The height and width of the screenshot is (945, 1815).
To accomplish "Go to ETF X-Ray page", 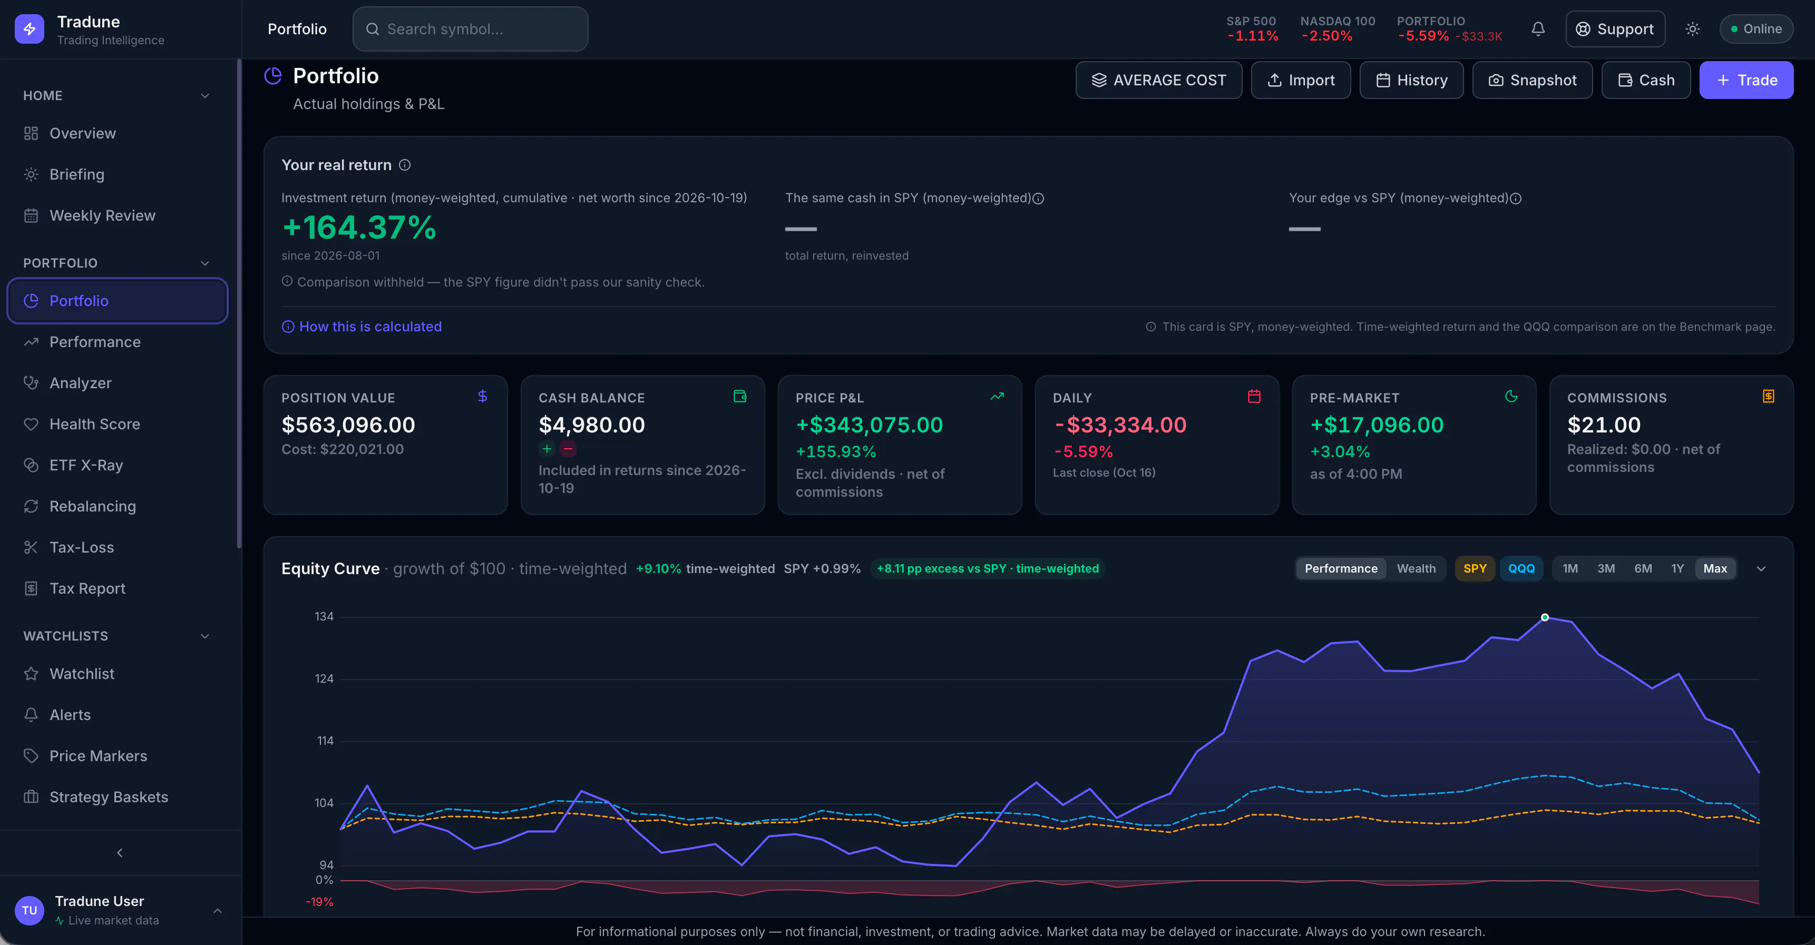I will coord(117,466).
